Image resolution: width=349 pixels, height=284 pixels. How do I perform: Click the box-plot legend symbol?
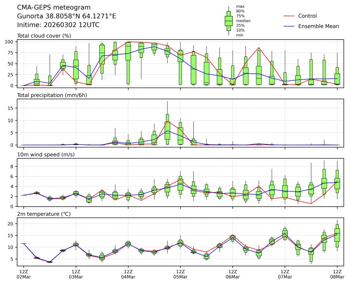(228, 21)
